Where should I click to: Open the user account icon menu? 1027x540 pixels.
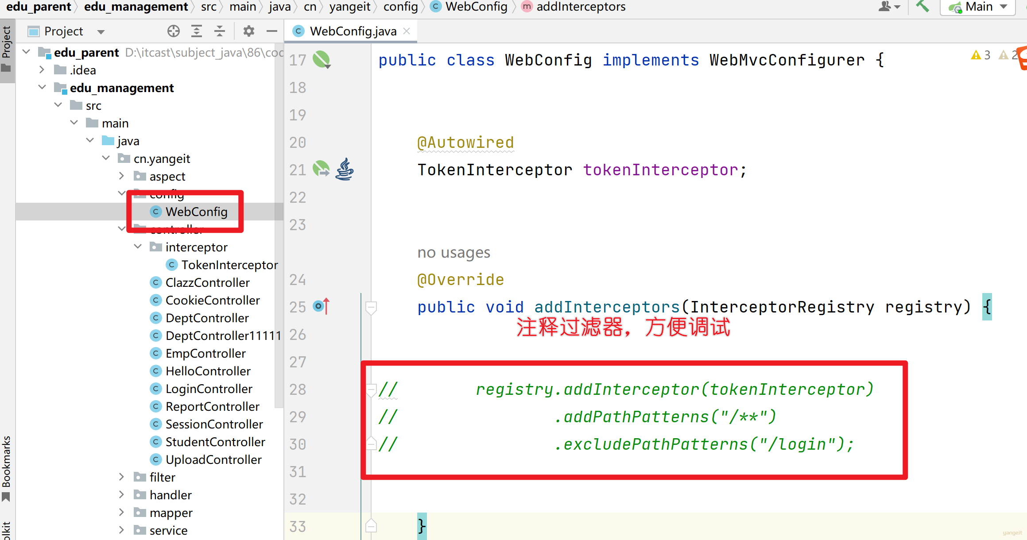point(889,7)
